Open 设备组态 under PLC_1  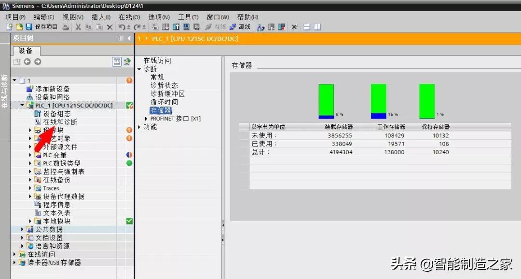[x=56, y=114]
